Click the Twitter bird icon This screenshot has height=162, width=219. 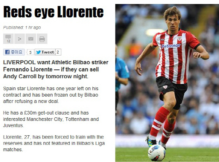click(38, 52)
